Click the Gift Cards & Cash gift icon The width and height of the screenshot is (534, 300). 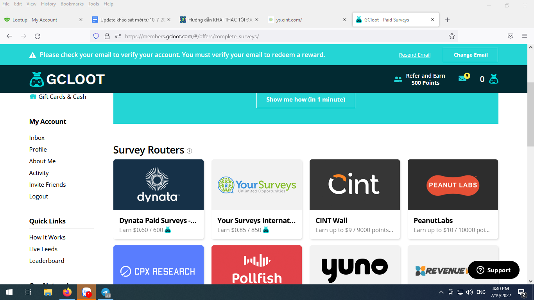click(33, 96)
